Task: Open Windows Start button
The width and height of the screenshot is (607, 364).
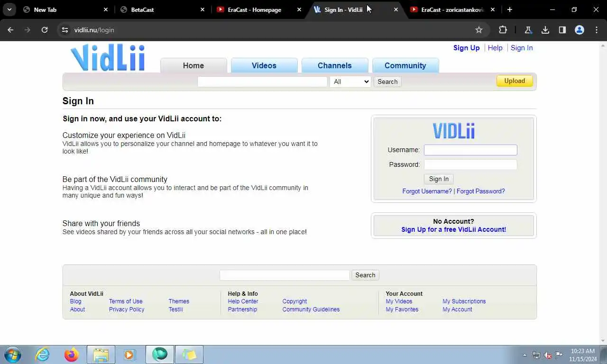Action: 13,355
